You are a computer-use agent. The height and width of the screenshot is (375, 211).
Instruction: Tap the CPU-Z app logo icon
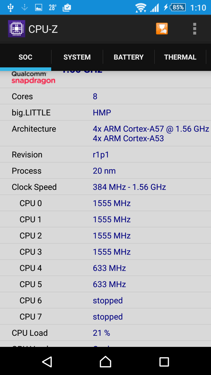16,29
